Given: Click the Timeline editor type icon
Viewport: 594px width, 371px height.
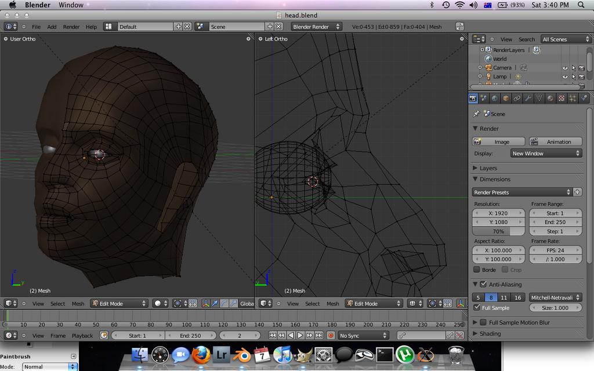Looking at the screenshot, I should 10,336.
